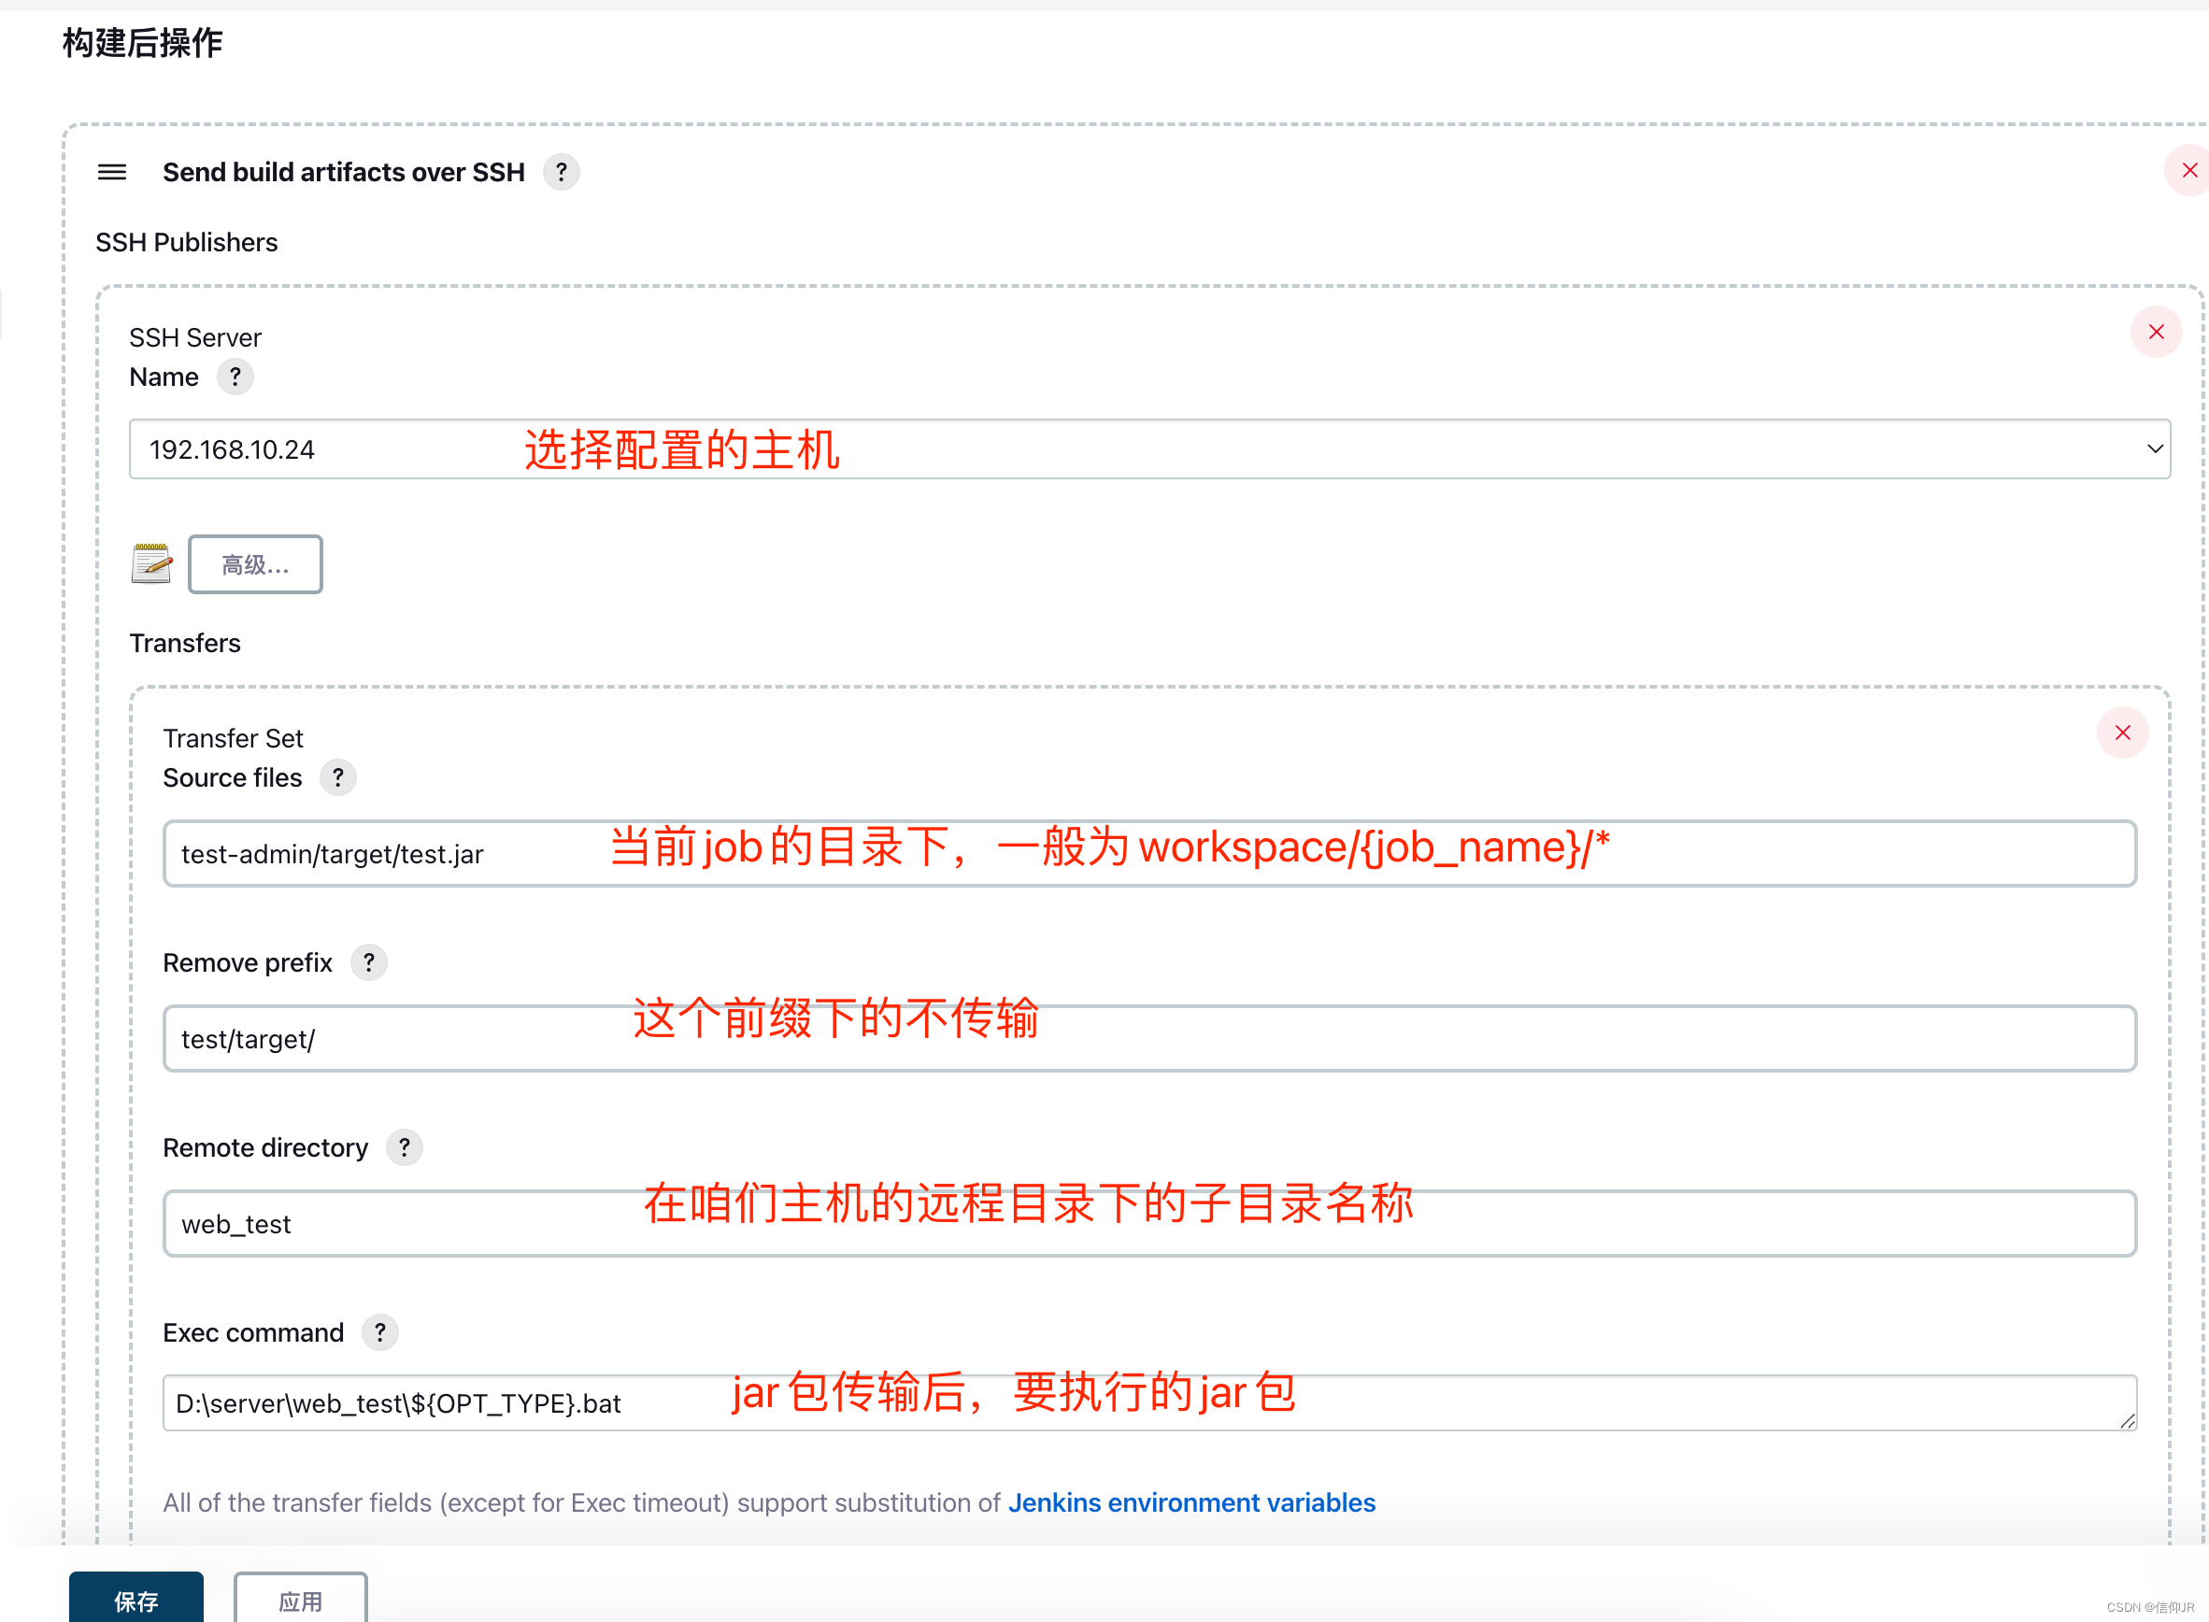Click the Exec command text area
The height and width of the screenshot is (1622, 2209).
[x=1149, y=1403]
